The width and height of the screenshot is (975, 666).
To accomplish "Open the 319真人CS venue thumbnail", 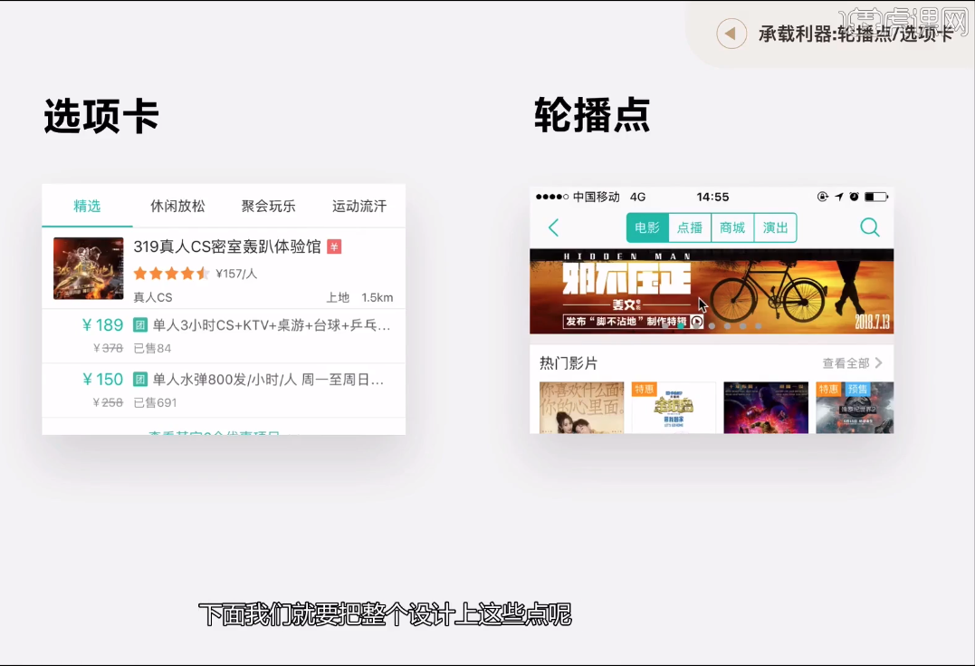I will 89,268.
